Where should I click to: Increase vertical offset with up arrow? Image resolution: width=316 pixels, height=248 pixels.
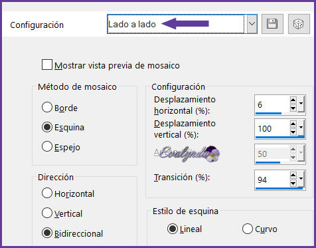[293, 124]
